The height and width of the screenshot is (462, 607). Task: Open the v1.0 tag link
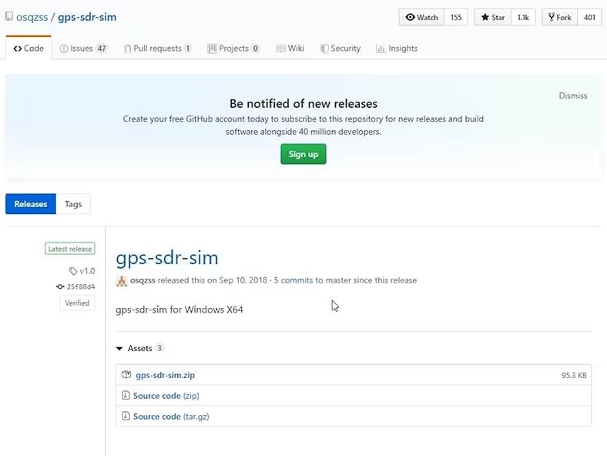(87, 271)
